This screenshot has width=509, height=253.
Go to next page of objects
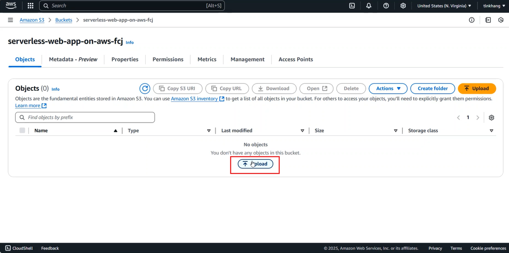(x=478, y=118)
